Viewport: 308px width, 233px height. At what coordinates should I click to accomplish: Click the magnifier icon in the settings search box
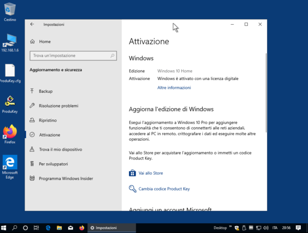pos(112,55)
